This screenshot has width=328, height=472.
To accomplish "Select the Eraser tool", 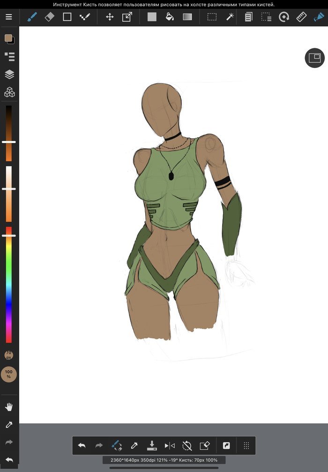I will coord(49,17).
